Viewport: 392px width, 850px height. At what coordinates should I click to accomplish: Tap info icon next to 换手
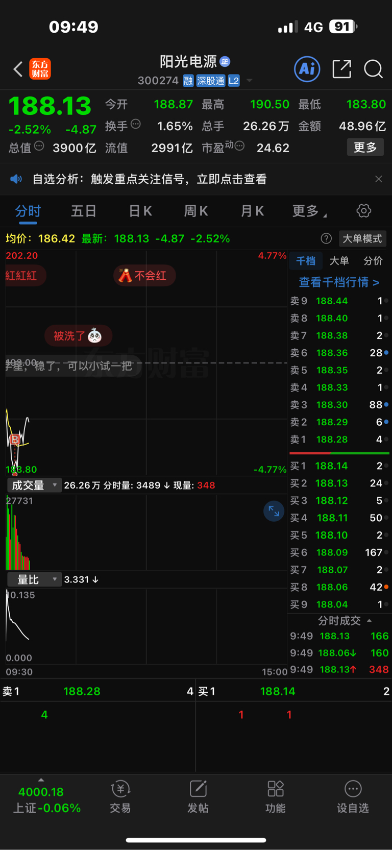point(136,124)
